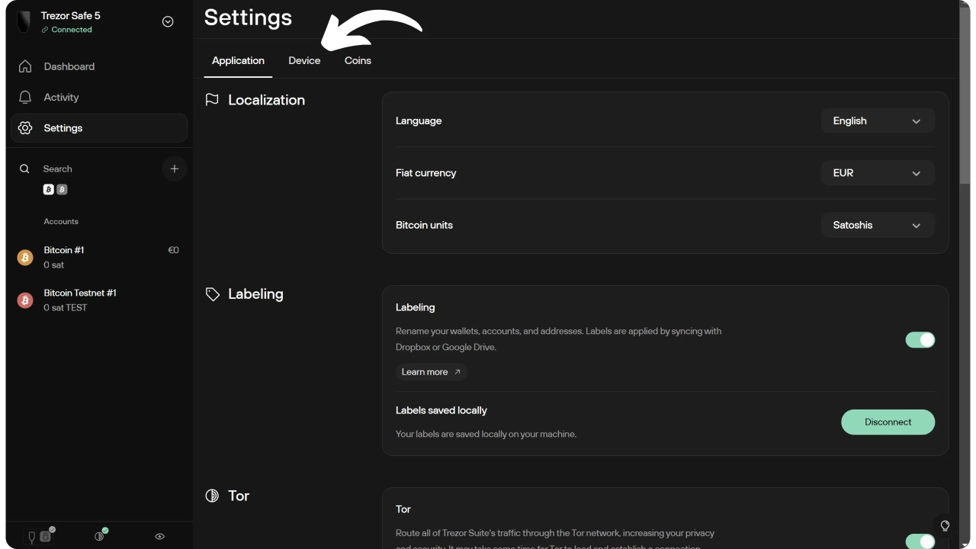Click the Disconnect button
976x549 pixels.
[x=888, y=422]
